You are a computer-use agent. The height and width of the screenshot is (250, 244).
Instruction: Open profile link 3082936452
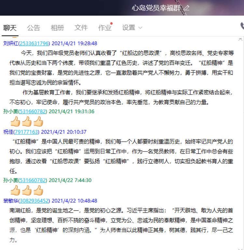pos(34,201)
